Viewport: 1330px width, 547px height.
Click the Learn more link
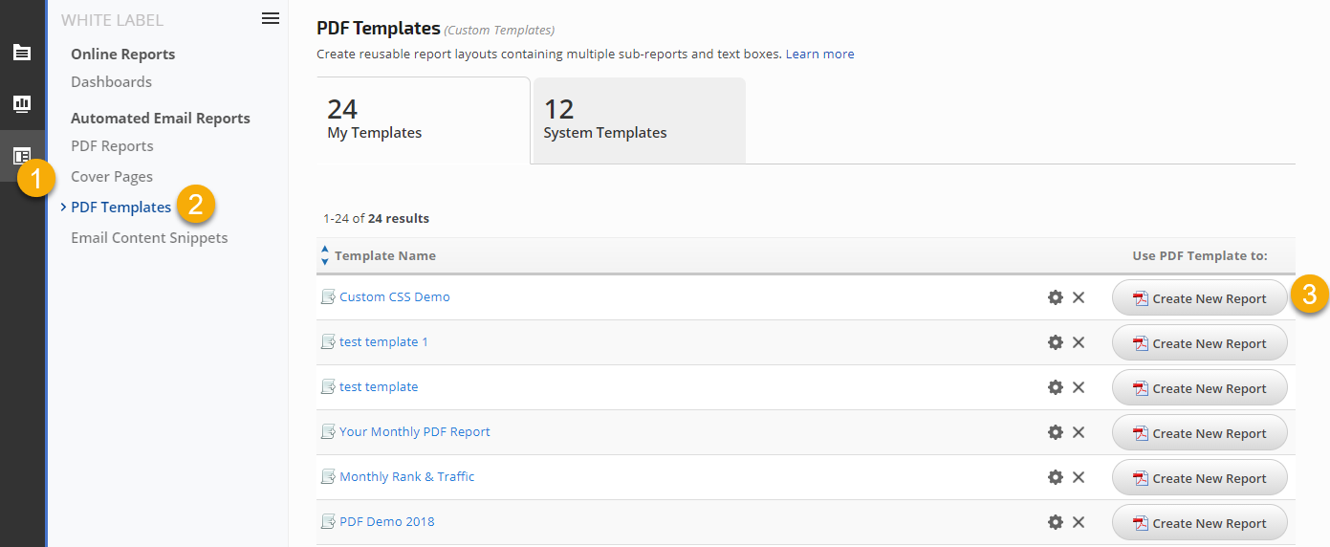point(819,55)
